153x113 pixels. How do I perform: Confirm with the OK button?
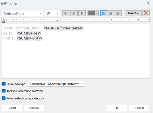117,108
